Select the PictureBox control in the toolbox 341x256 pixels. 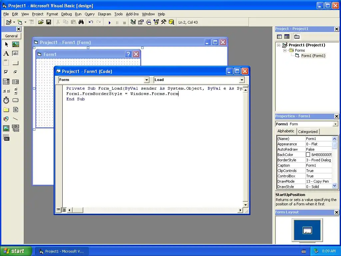coord(15,44)
